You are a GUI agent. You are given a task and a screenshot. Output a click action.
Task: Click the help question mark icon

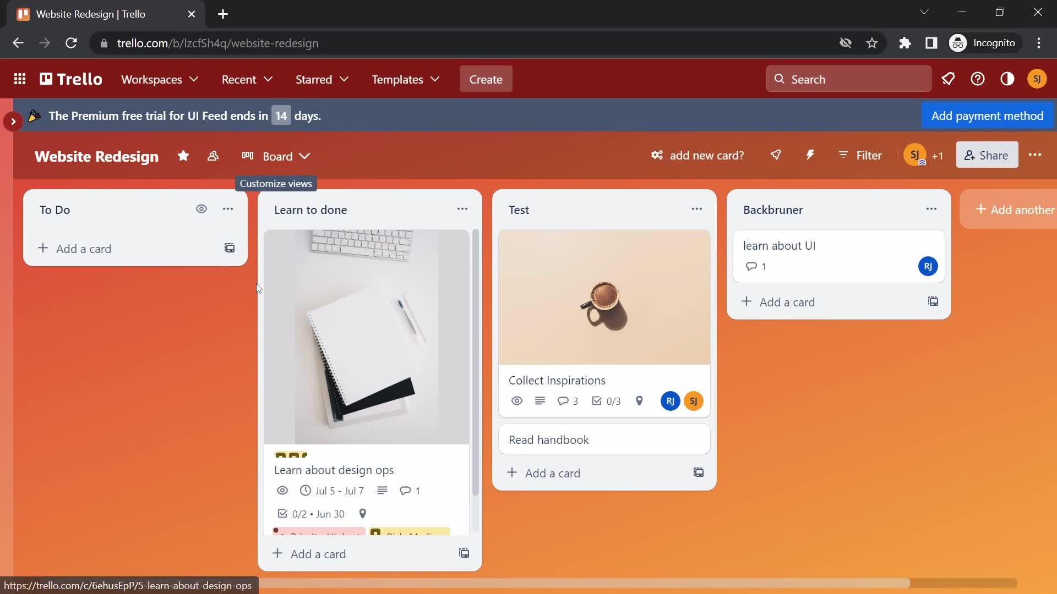978,79
